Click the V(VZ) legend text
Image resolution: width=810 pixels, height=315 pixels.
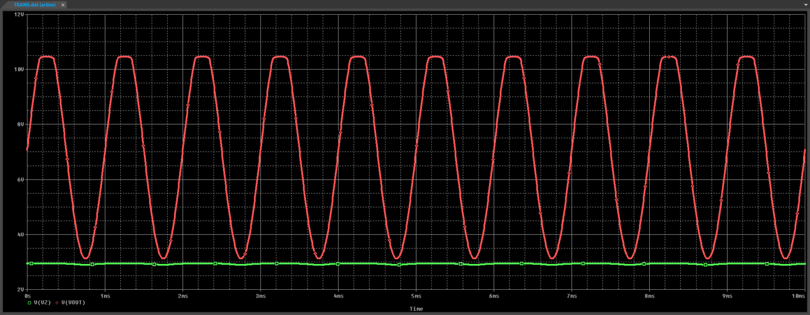coord(42,302)
